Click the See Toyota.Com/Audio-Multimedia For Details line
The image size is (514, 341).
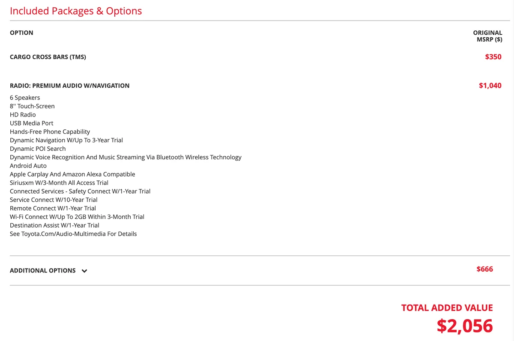pyautogui.click(x=73, y=234)
